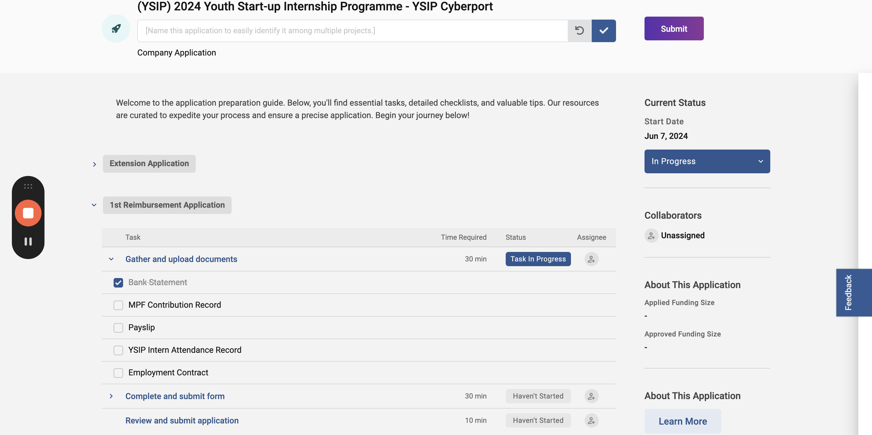
Task: Click the Time Required column header
Action: click(463, 237)
